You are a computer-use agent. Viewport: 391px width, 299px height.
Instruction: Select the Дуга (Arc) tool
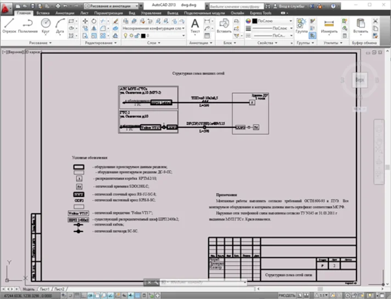[60, 24]
